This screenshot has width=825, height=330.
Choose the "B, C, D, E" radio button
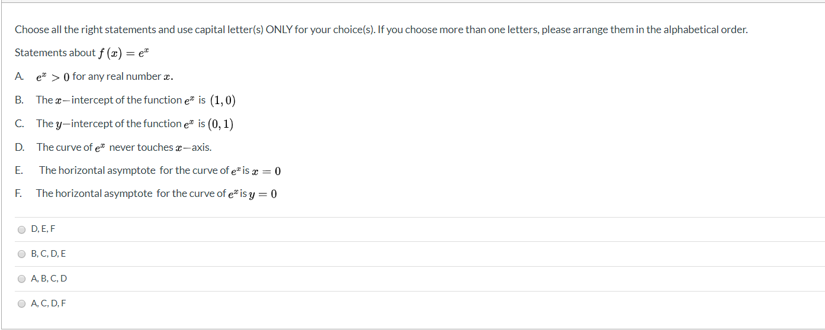(22, 254)
